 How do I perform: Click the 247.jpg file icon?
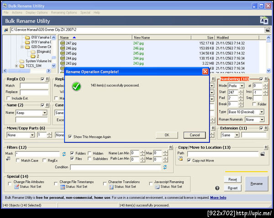coord(63,43)
